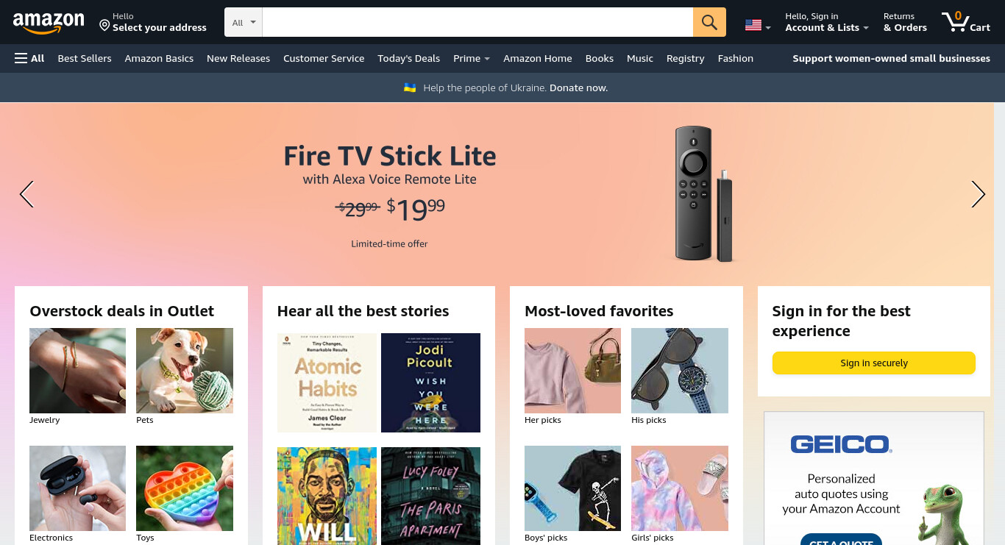Click the orange search magnifier button

click(x=709, y=22)
